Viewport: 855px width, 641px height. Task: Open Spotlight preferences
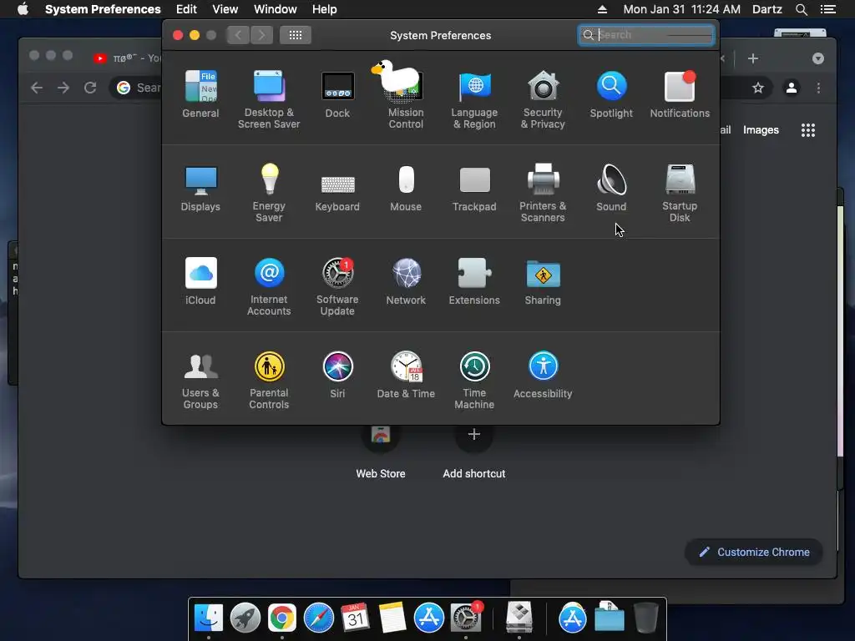pyautogui.click(x=611, y=93)
